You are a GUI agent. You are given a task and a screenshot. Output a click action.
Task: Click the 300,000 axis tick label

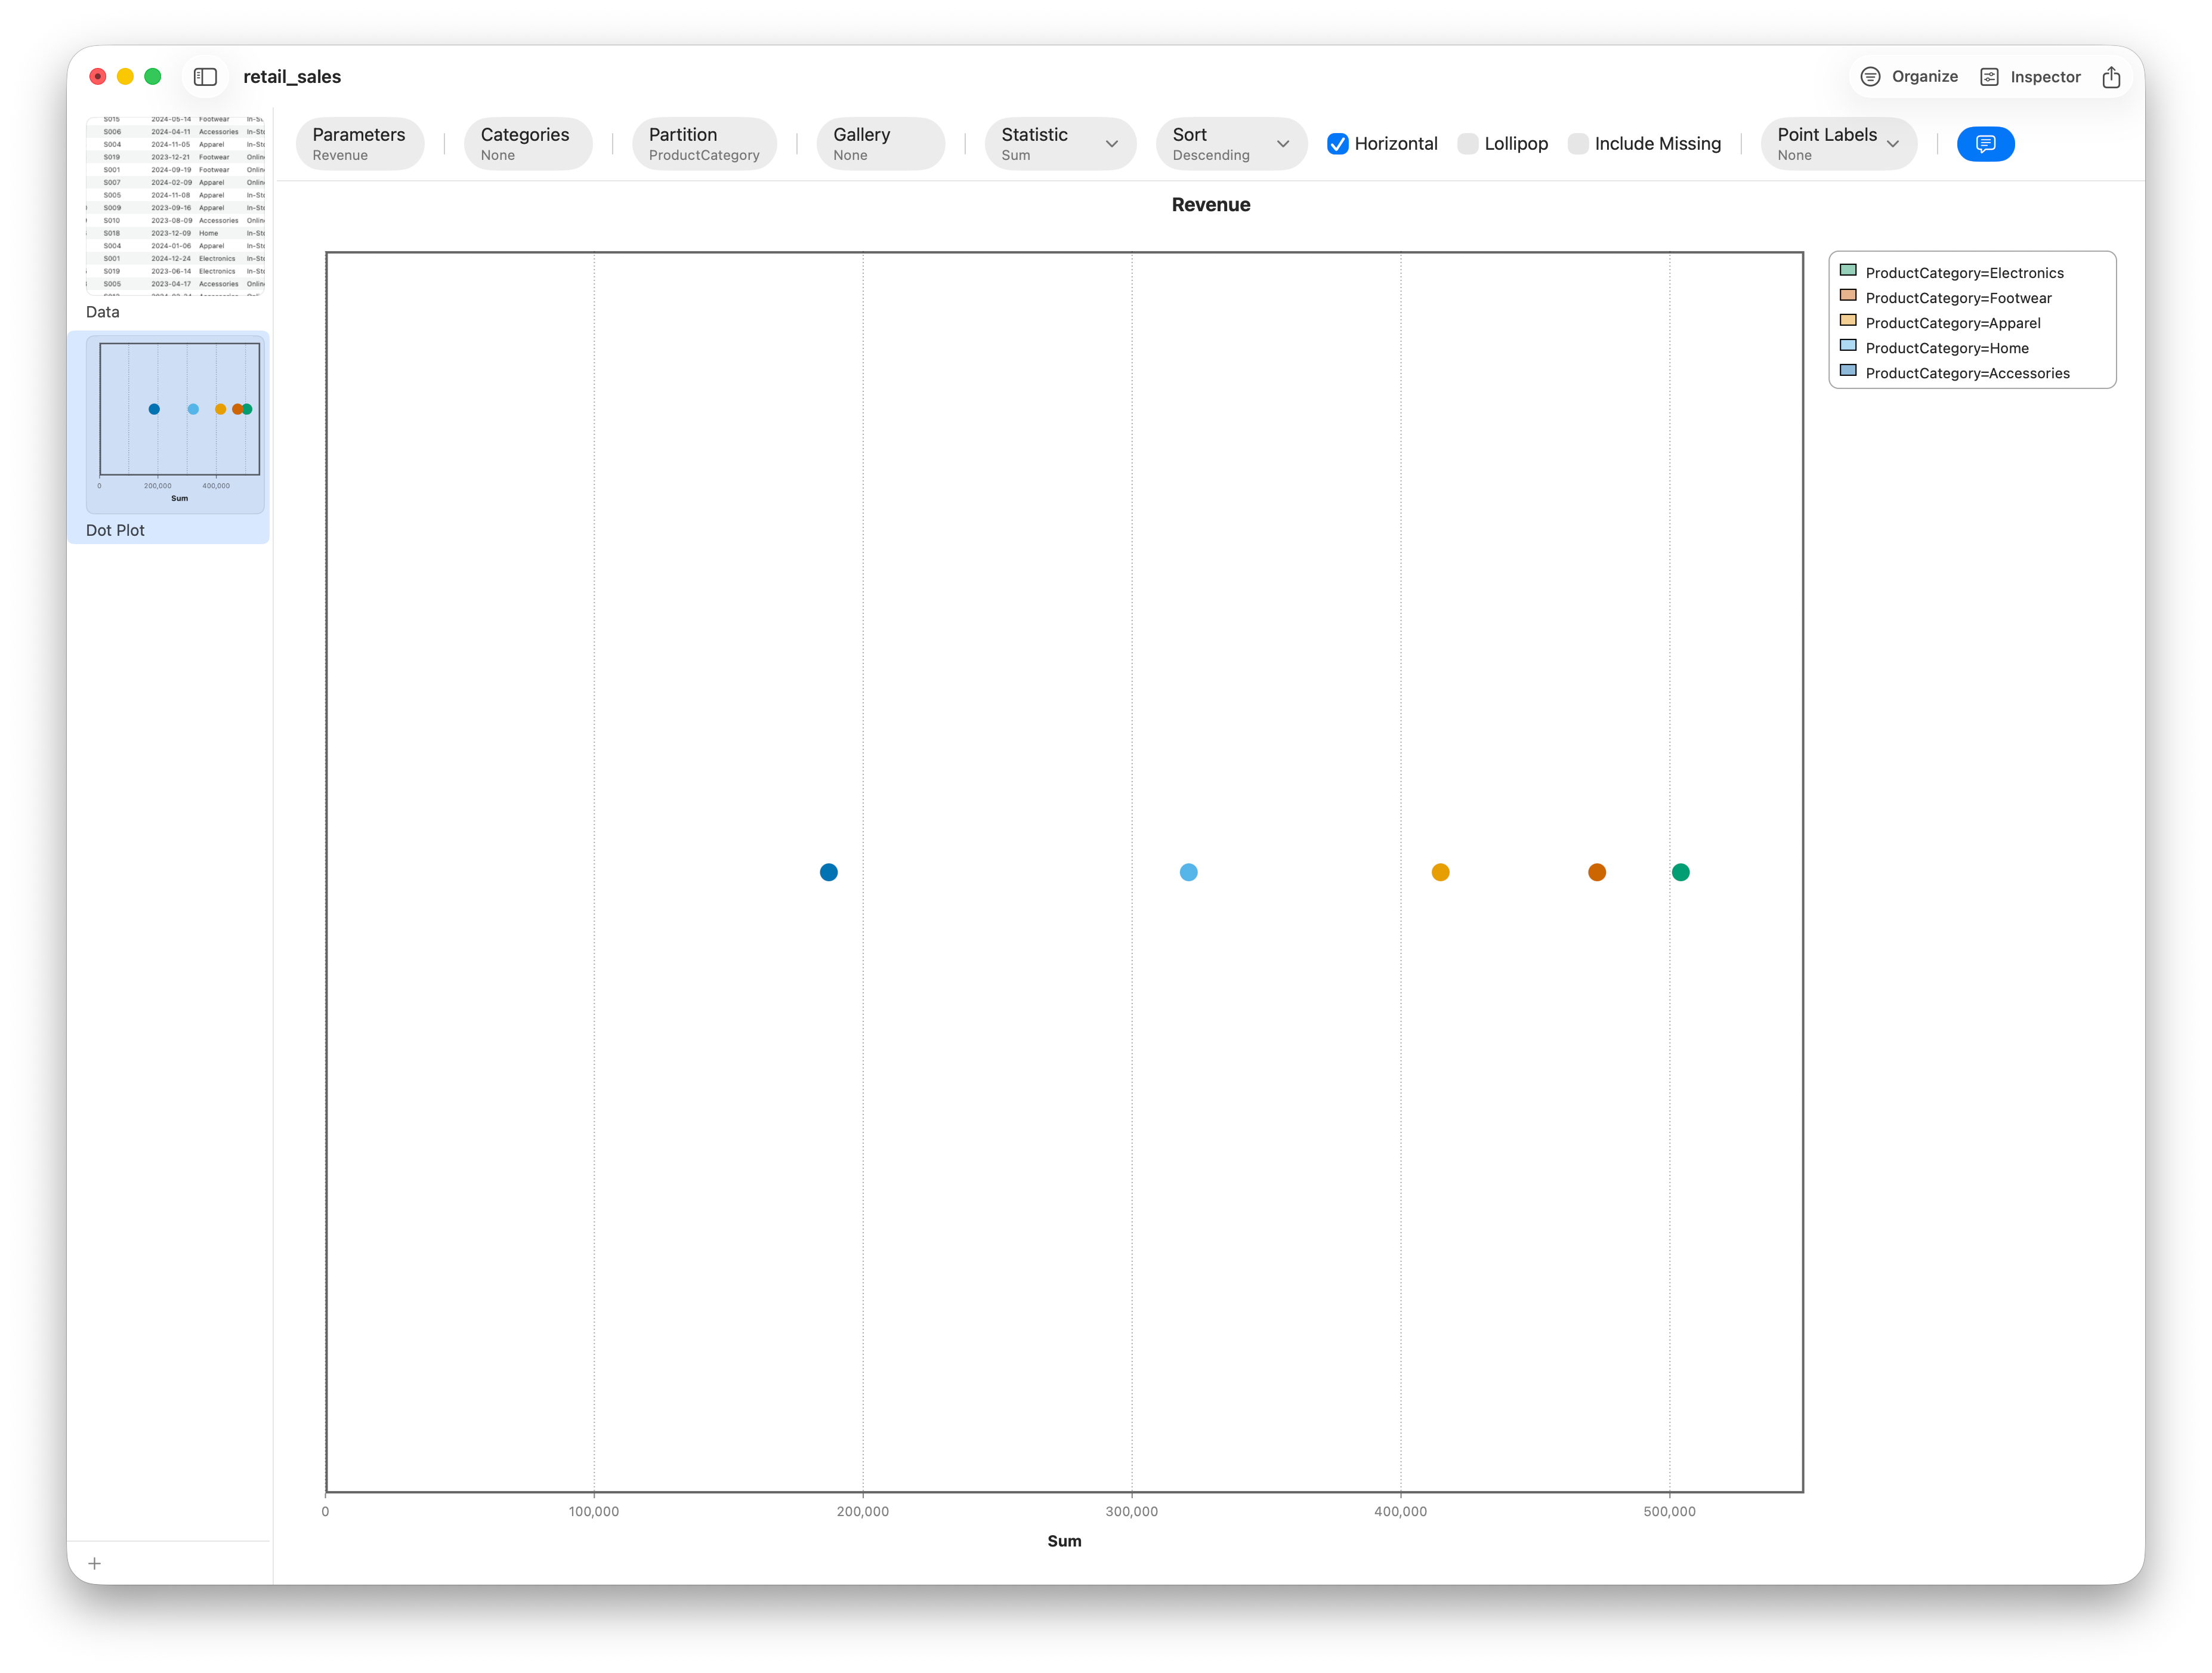1132,1511
